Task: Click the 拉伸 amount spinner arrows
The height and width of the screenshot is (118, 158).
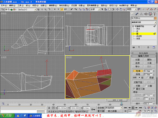Action: point(154,71)
